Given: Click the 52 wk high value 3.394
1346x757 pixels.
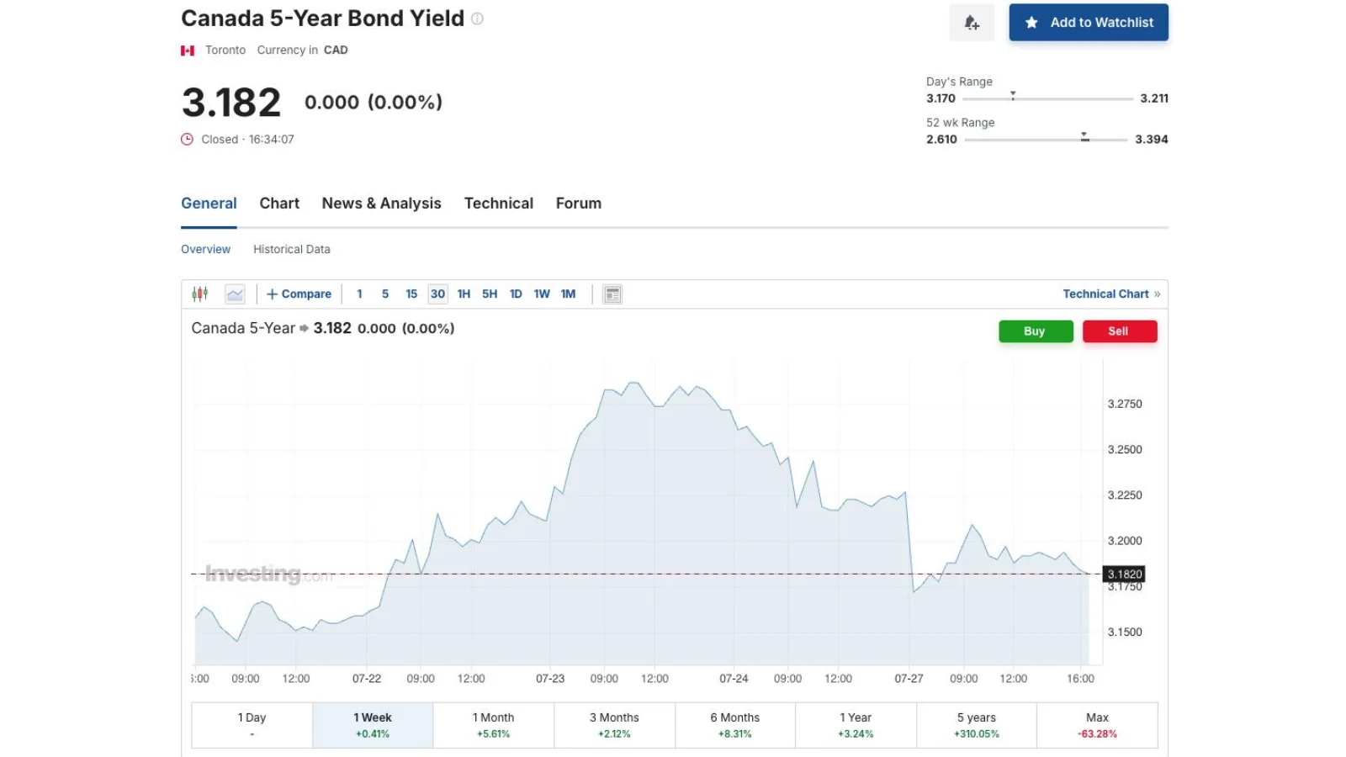Looking at the screenshot, I should coord(1152,140).
